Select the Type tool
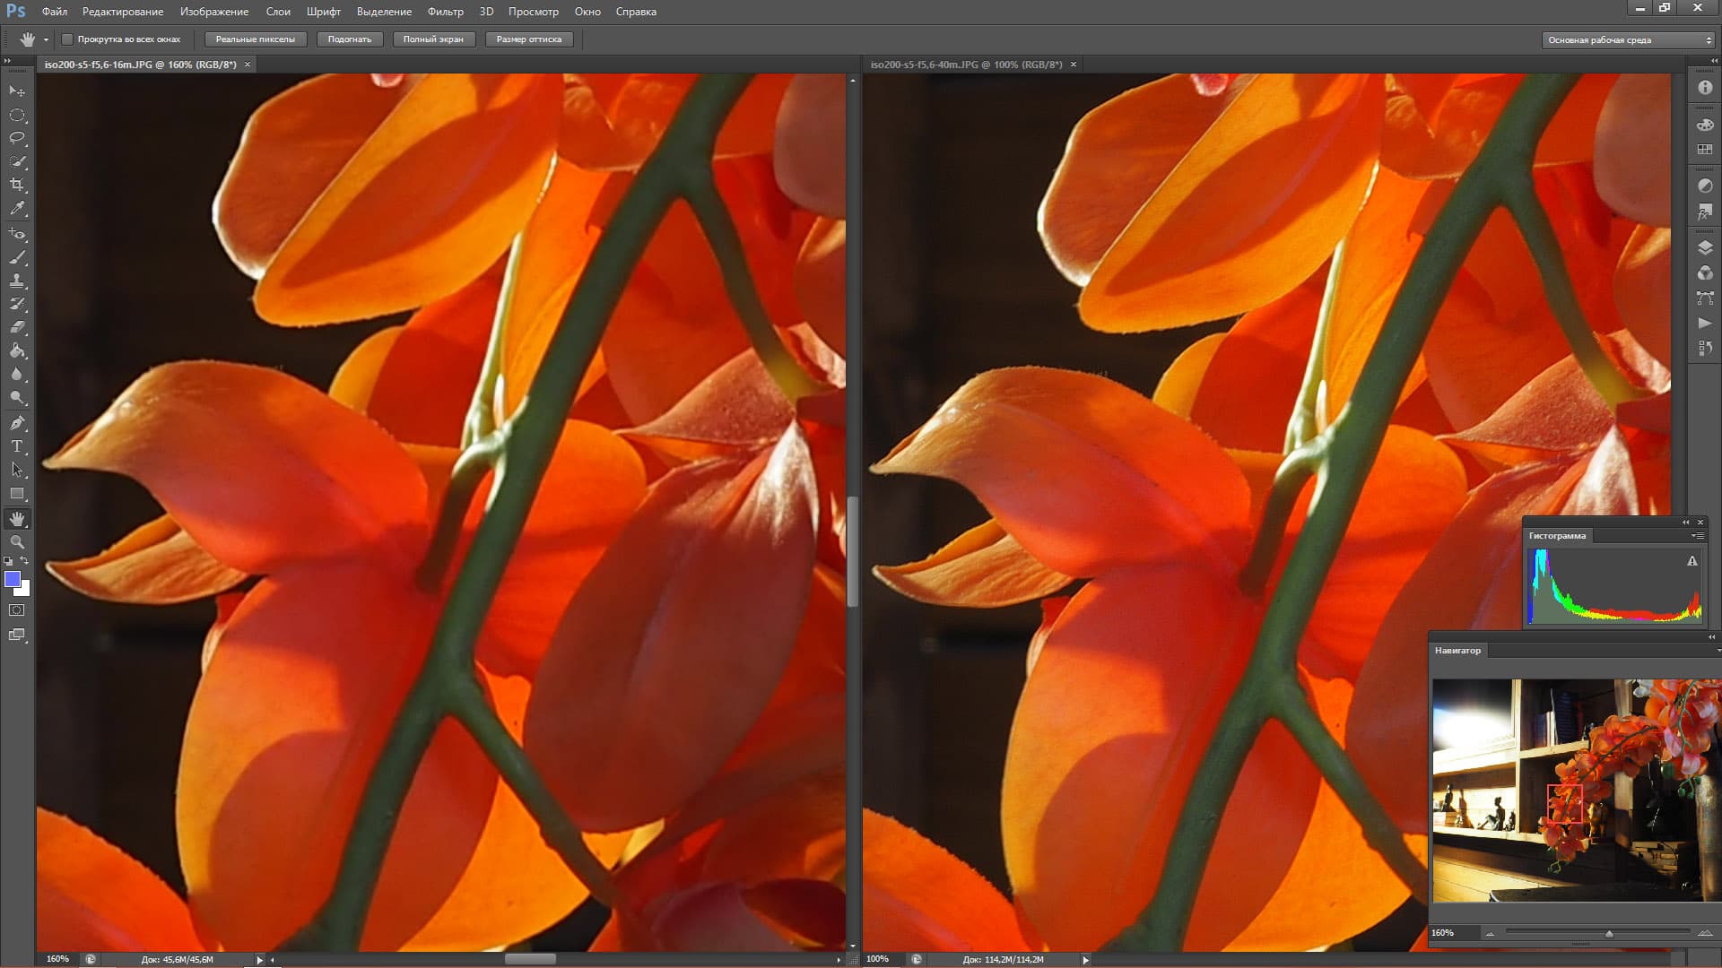The image size is (1722, 968). (x=17, y=446)
